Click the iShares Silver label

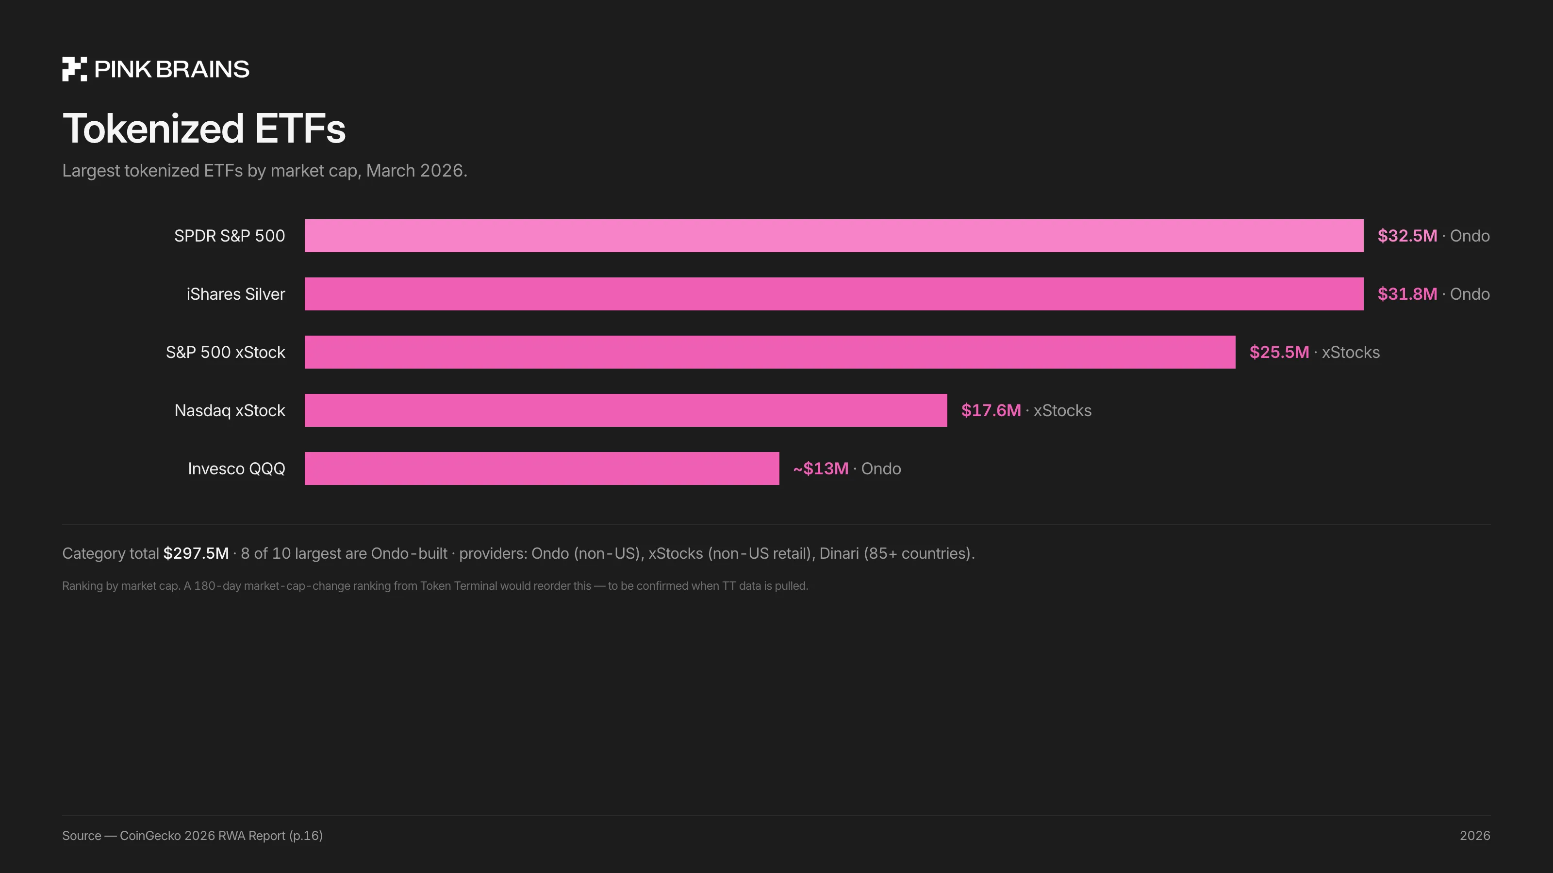[x=236, y=294]
